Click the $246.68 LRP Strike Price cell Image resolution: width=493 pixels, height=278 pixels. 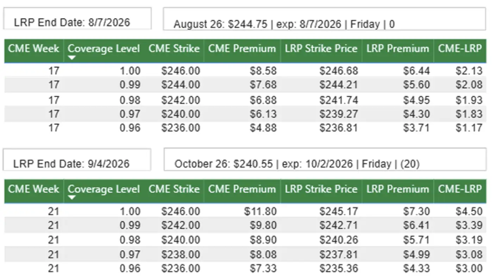click(x=338, y=71)
